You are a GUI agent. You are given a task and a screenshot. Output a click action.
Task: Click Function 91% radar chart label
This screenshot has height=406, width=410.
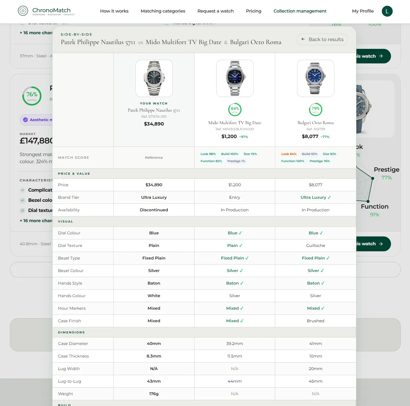point(375,210)
